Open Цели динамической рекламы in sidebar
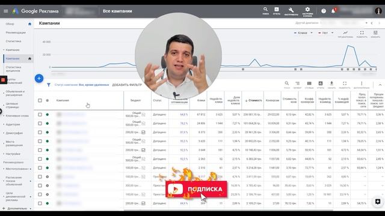385x216 pixels. 16,196
